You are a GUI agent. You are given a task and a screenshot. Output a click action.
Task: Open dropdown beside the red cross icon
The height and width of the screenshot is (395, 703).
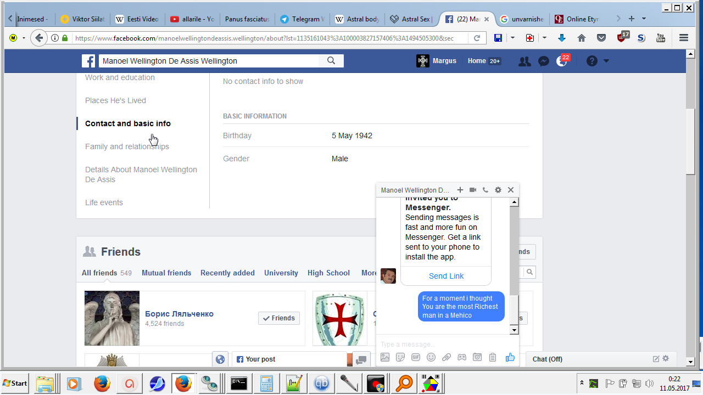[x=544, y=38]
